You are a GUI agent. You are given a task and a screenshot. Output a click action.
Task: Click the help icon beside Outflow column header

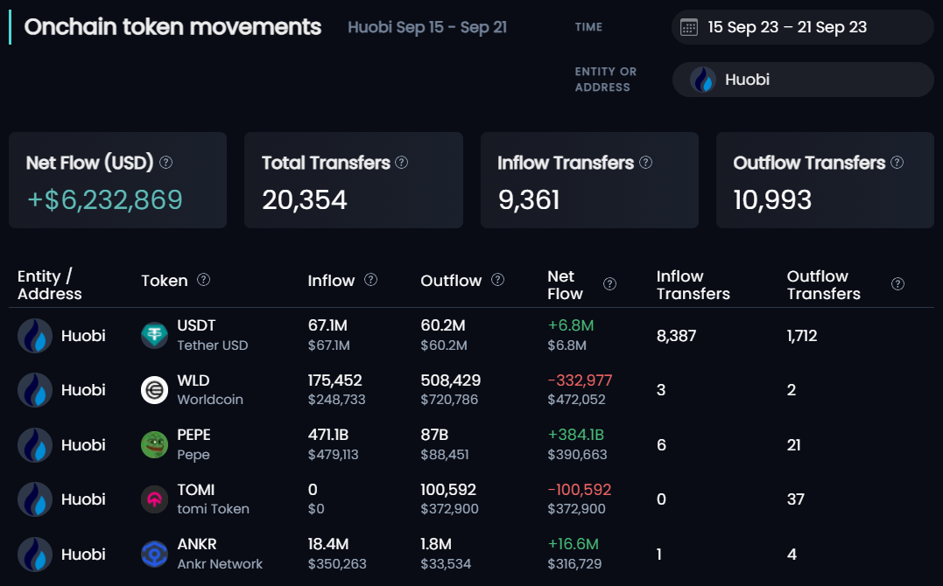(498, 280)
